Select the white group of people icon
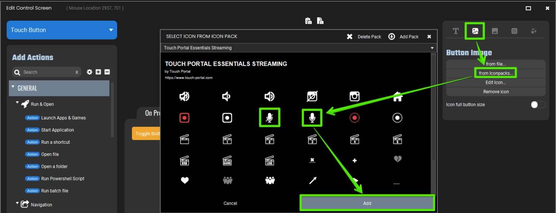 click(x=269, y=180)
